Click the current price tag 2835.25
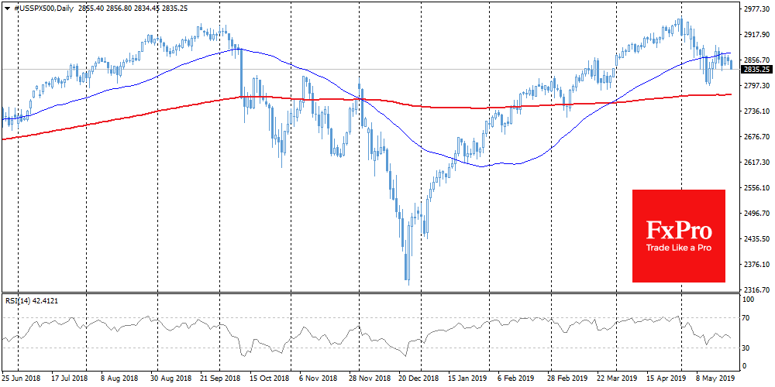Image resolution: width=775 pixels, height=387 pixels. [x=756, y=70]
